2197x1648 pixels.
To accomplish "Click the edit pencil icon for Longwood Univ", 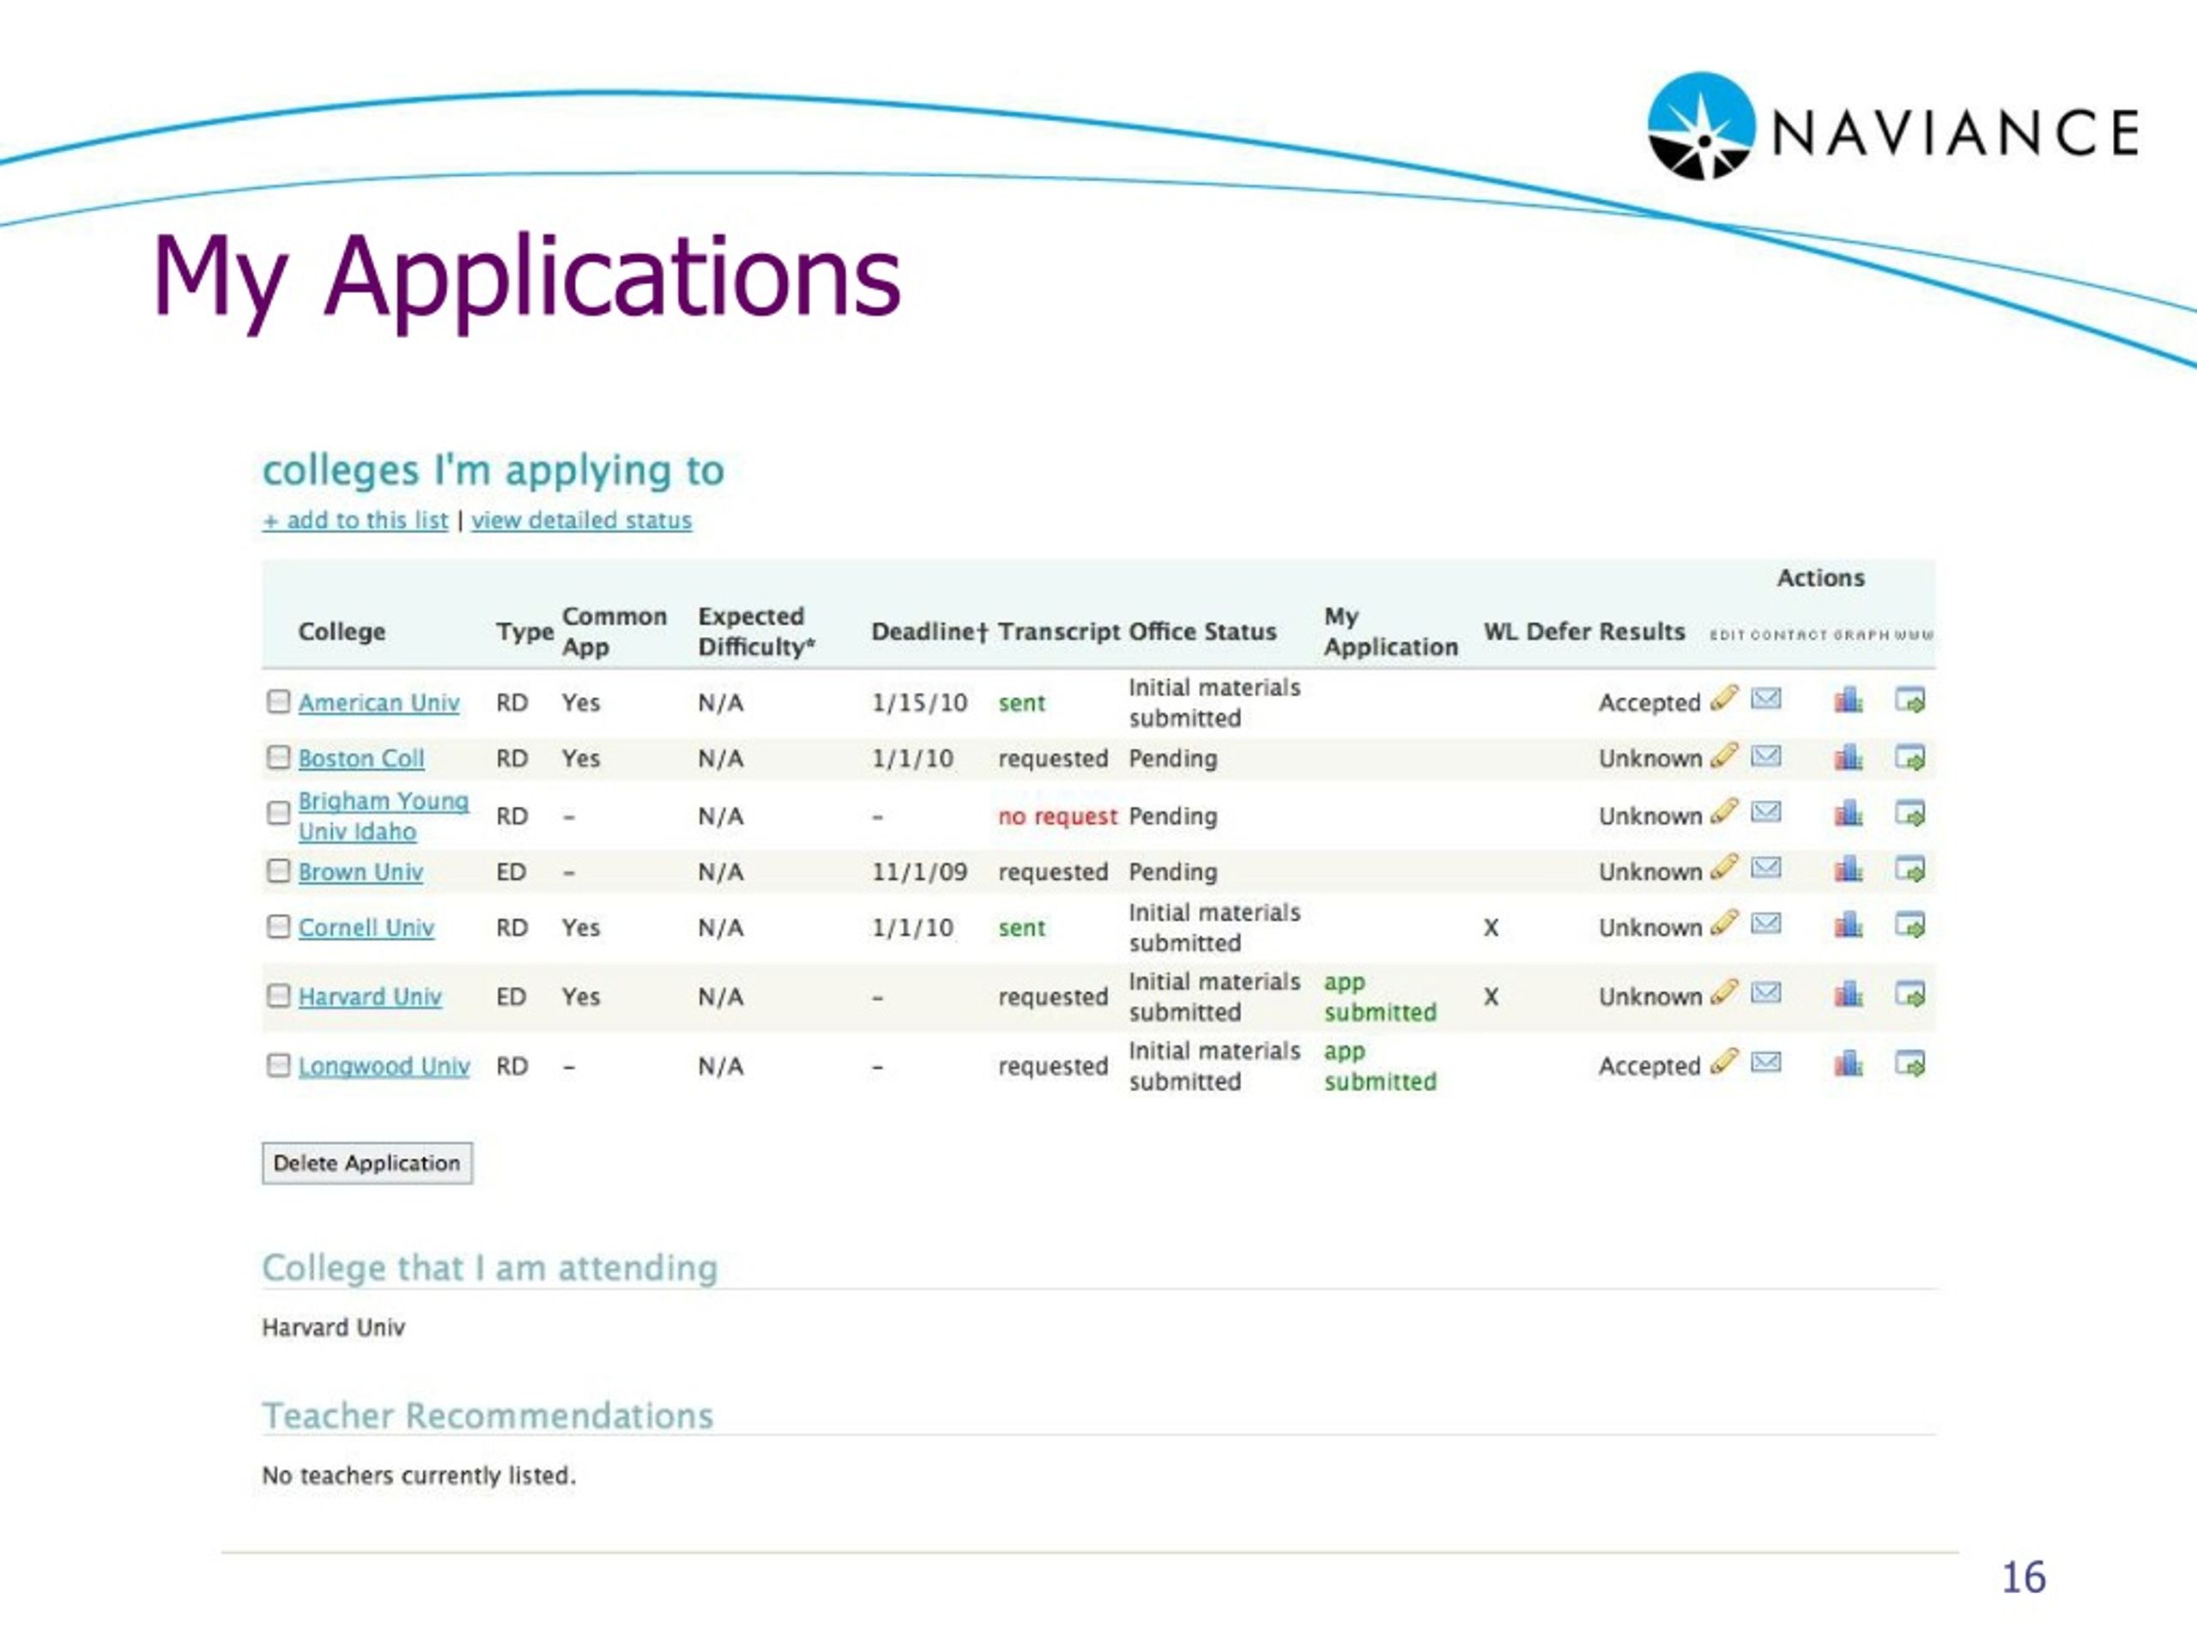I will pyautogui.click(x=1724, y=1062).
